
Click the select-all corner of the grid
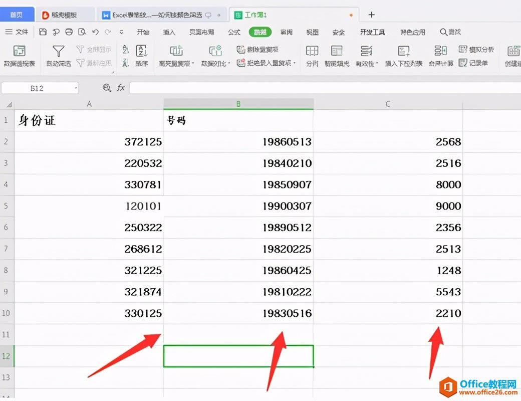click(x=8, y=104)
